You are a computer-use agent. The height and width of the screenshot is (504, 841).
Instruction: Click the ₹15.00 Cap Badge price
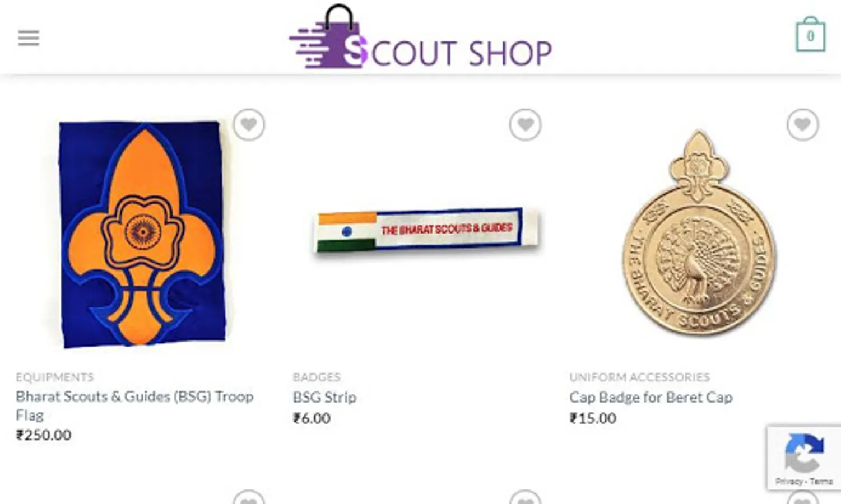(x=593, y=418)
